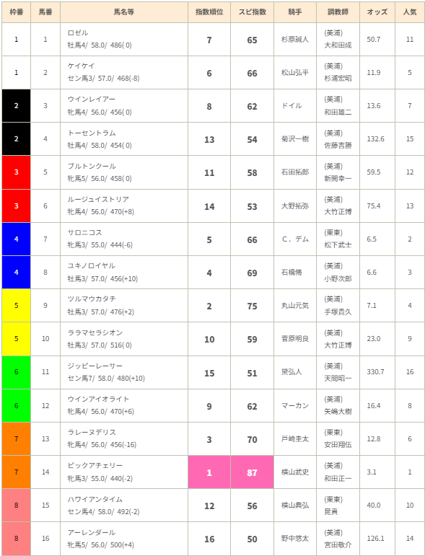Click jockey name 戸崎圭太
This screenshot has height=556, width=425.
(295, 439)
